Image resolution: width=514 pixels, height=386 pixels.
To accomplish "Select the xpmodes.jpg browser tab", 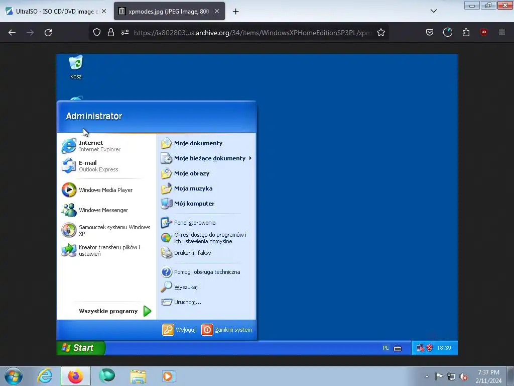I will 169,11.
